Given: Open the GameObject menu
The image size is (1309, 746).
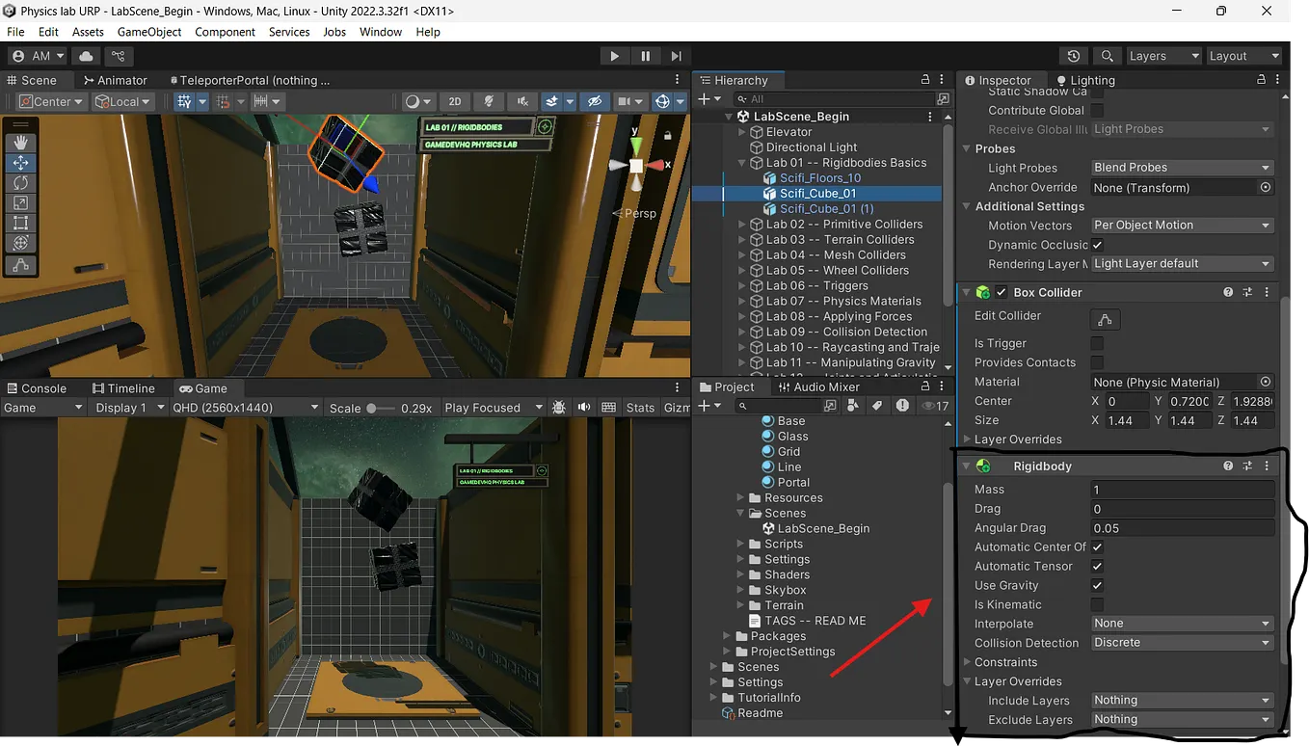Looking at the screenshot, I should 149,32.
